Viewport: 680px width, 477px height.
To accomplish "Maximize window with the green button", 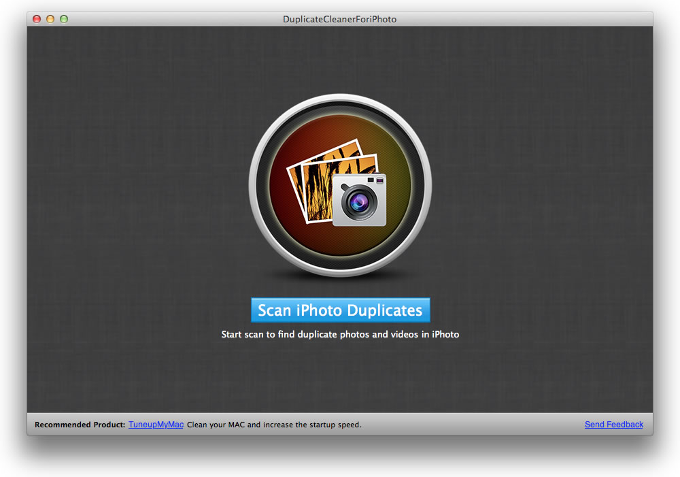I will click(64, 19).
